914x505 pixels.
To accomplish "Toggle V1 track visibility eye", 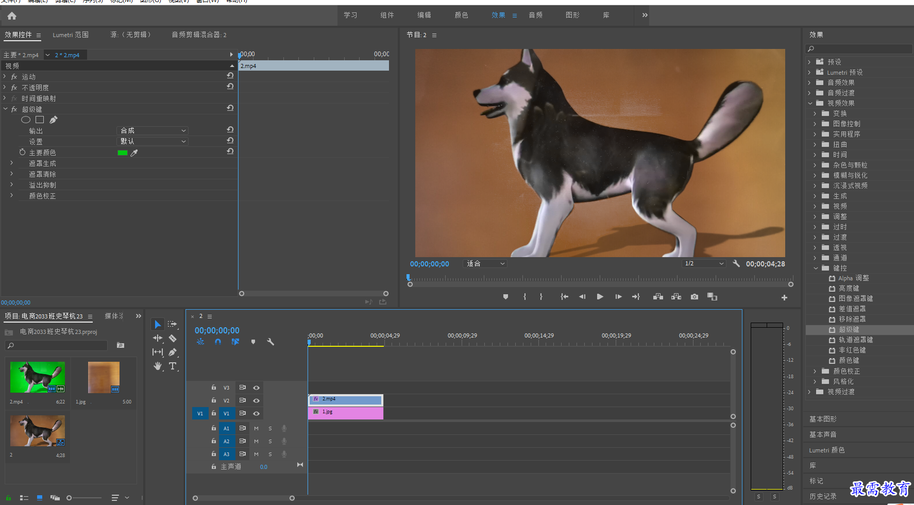I will tap(256, 413).
